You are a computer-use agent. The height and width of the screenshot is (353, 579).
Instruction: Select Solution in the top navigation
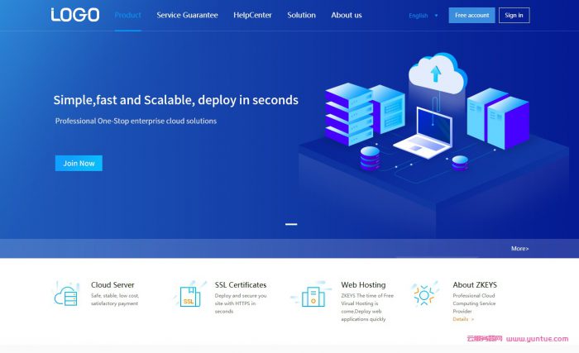301,15
